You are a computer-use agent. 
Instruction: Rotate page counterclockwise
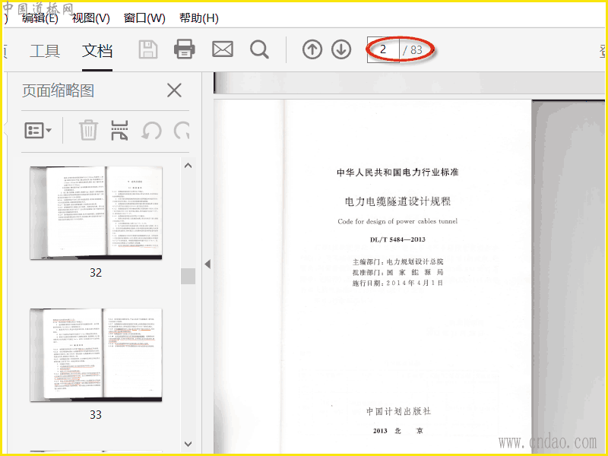pyautogui.click(x=151, y=131)
